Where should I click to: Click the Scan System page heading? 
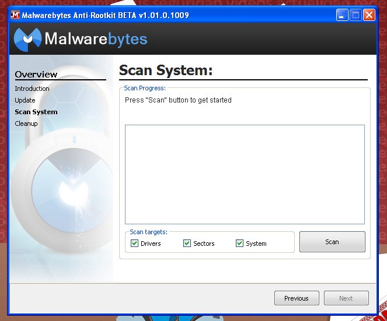click(166, 70)
